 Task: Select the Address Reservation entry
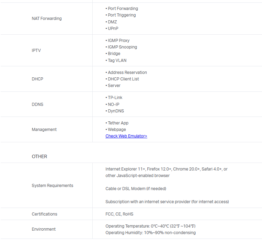[x=127, y=73]
